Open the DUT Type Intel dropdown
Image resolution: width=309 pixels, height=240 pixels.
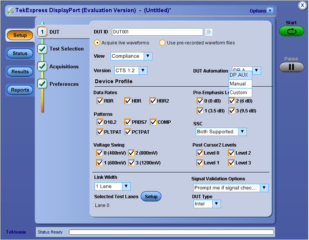click(207, 204)
